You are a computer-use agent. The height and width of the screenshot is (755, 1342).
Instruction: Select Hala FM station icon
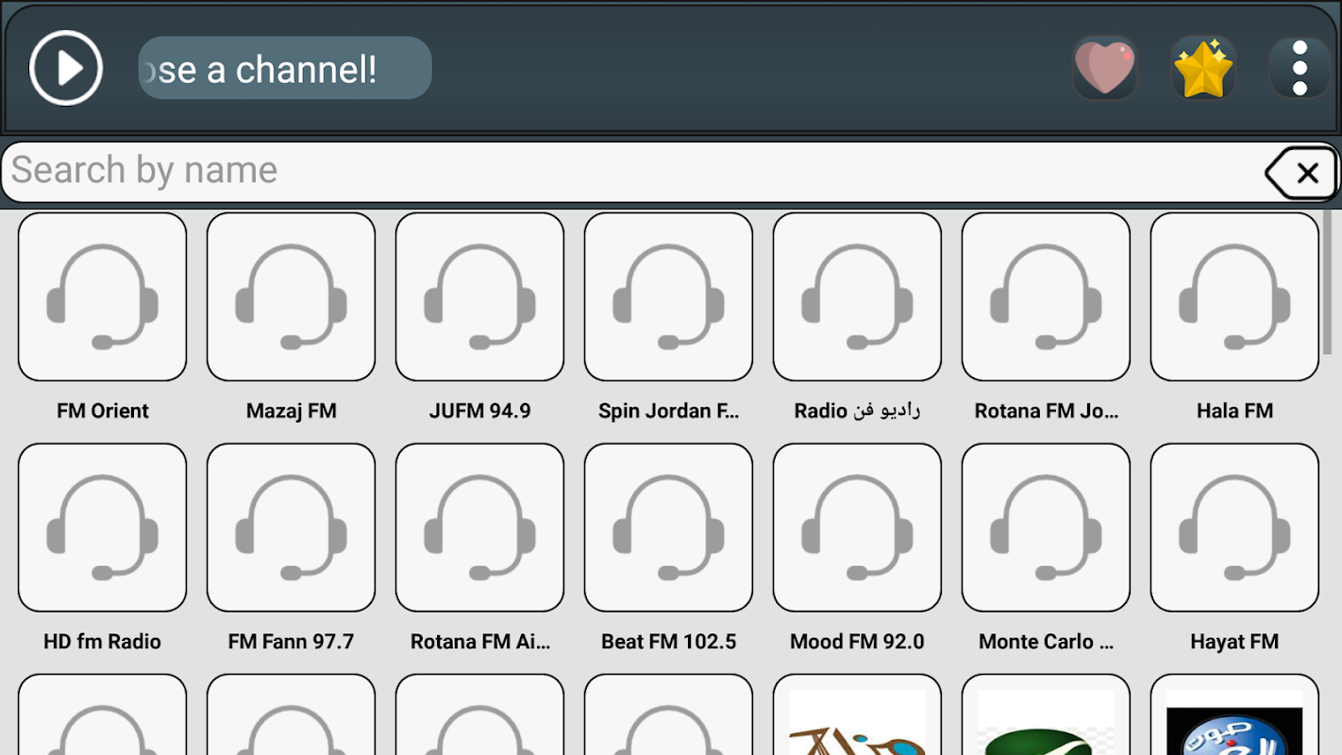tap(1234, 296)
